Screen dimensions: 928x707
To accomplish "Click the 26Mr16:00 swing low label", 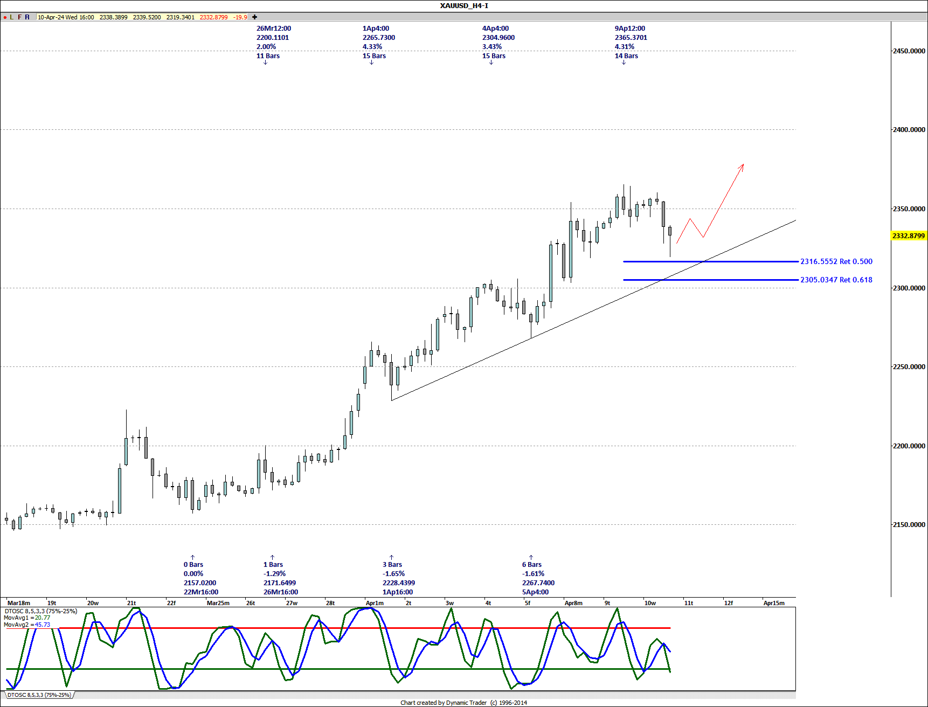I will point(281,592).
